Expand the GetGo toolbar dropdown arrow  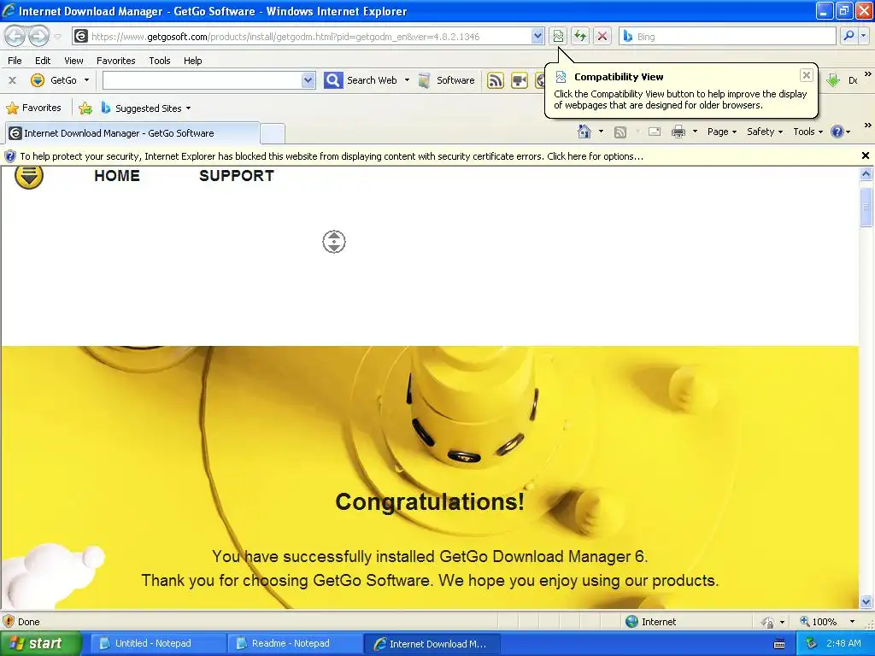tap(86, 80)
